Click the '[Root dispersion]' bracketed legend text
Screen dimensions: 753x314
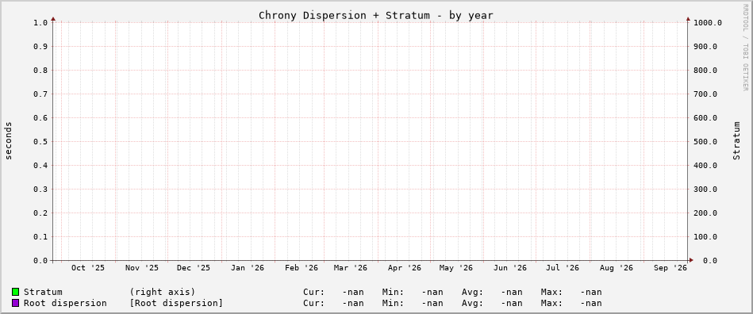pyautogui.click(x=176, y=304)
